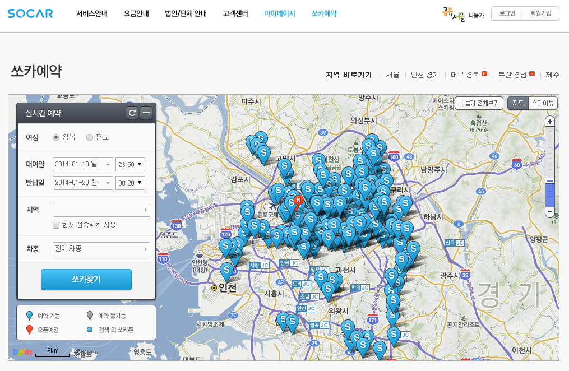Viewport: 569px width, 371px height.
Task: Open the 법인/단체 안내 menu
Action: (186, 13)
